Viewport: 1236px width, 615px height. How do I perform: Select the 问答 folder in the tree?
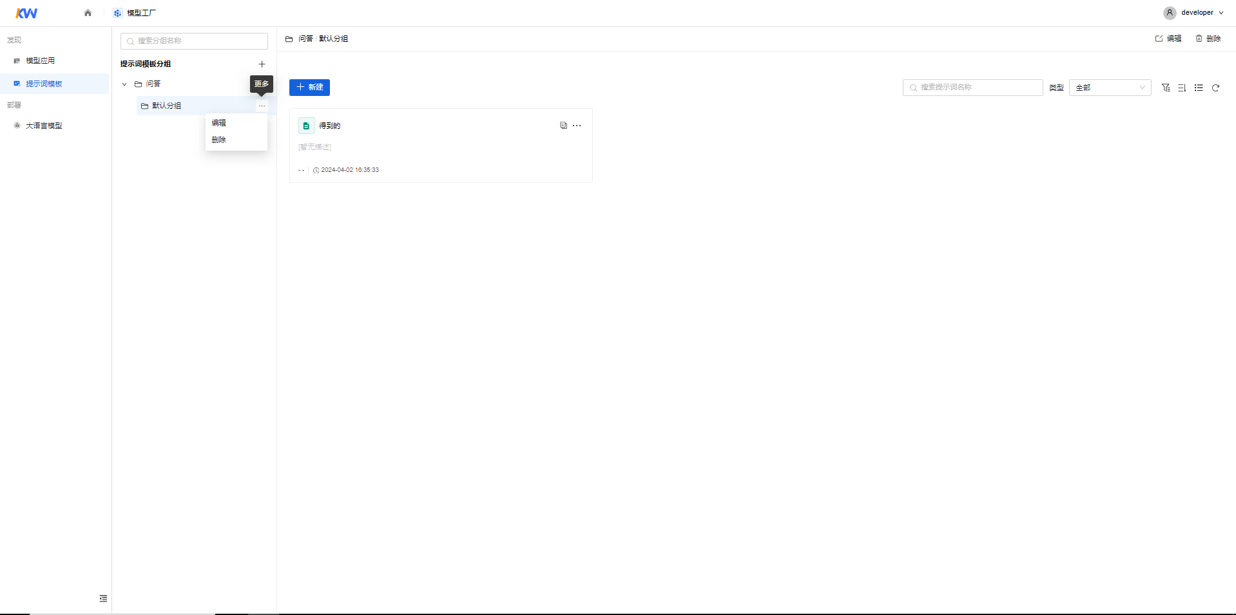coord(148,84)
